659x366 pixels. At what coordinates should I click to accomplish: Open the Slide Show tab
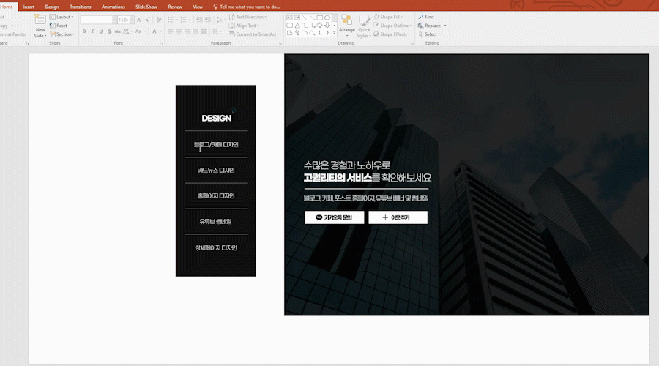146,7
